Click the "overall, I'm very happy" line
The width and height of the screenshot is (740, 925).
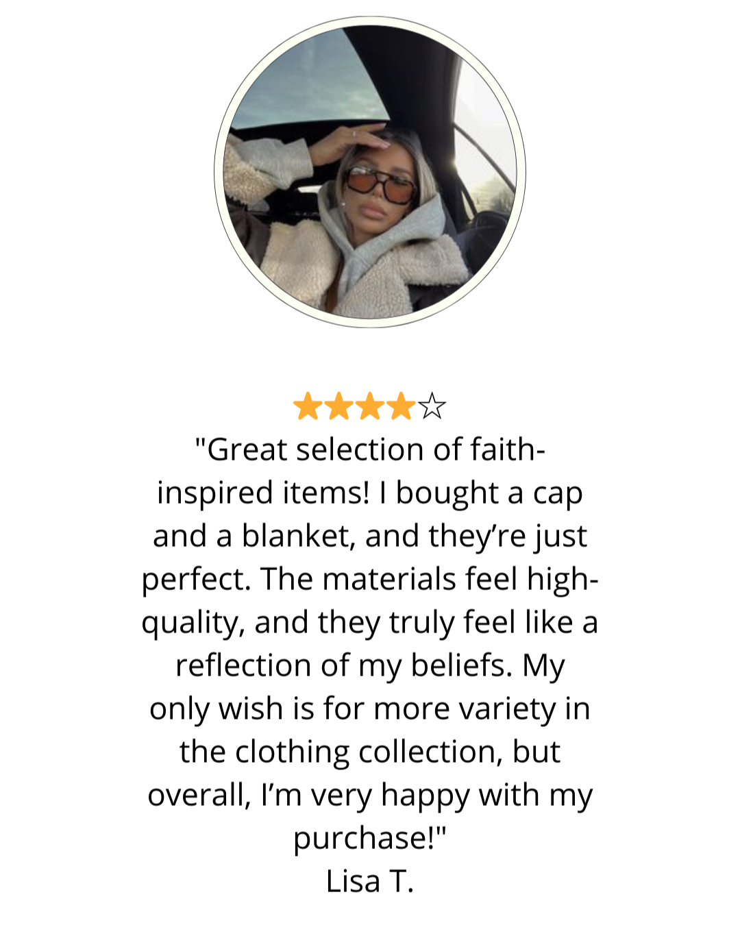click(x=370, y=795)
